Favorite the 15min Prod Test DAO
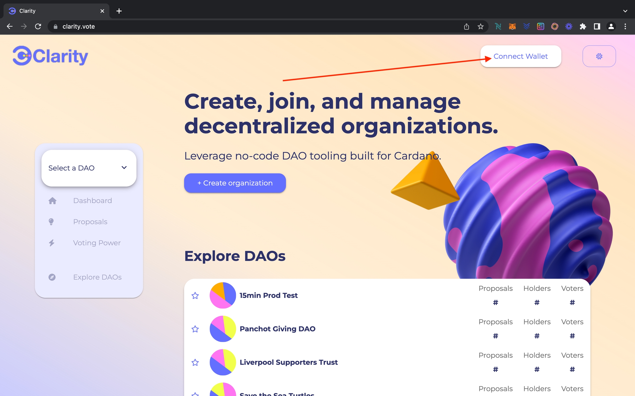 tap(195, 295)
